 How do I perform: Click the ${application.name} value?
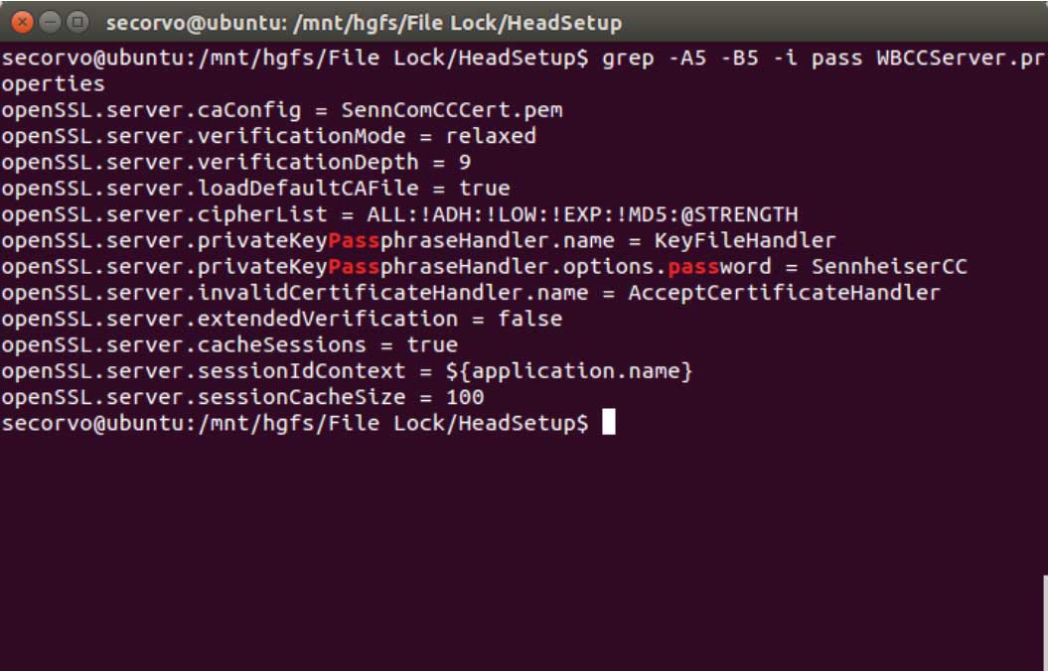[x=569, y=370]
